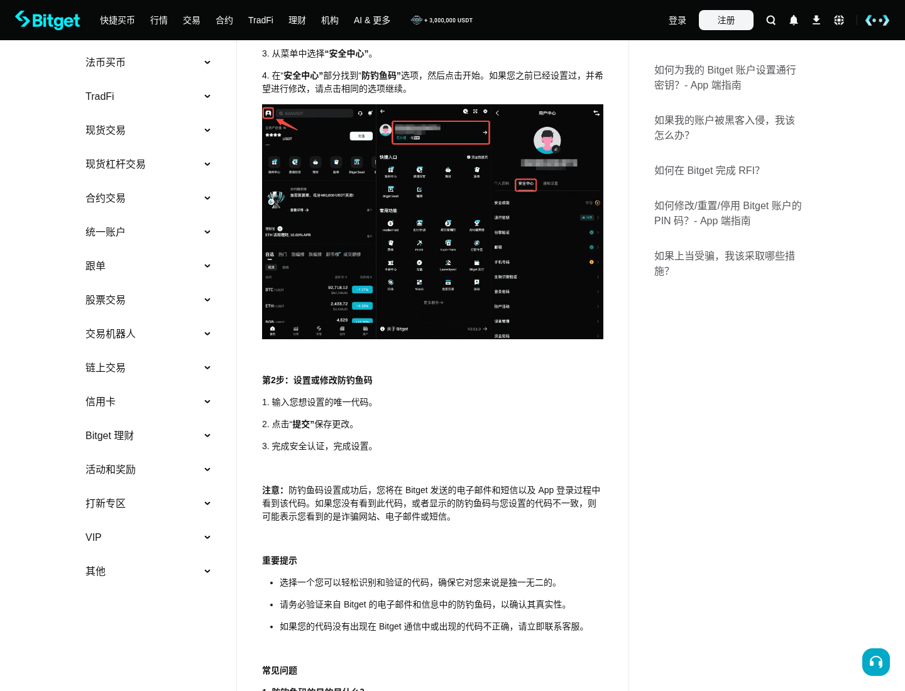This screenshot has width=905, height=691.
Task: Expand the 交易机器人 sidebar section
Action: (x=148, y=334)
